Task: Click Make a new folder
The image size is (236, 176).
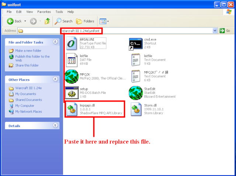Action: point(28,51)
